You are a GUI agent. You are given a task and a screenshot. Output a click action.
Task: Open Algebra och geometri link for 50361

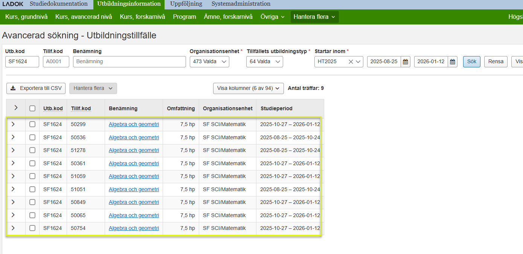tap(134, 163)
